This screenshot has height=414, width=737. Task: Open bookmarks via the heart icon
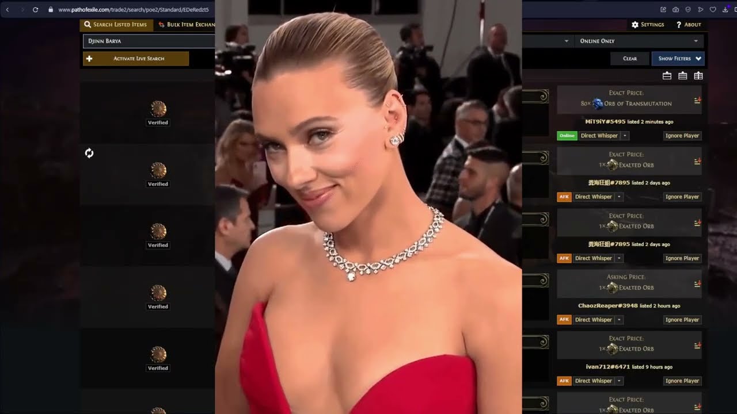click(713, 10)
